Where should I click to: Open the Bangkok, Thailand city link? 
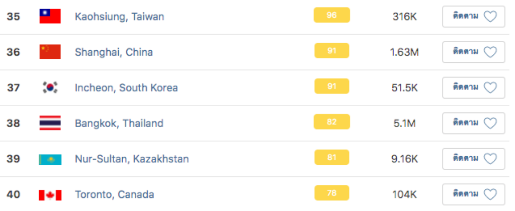pyautogui.click(x=119, y=123)
